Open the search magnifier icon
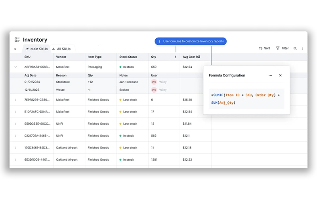 295,48
